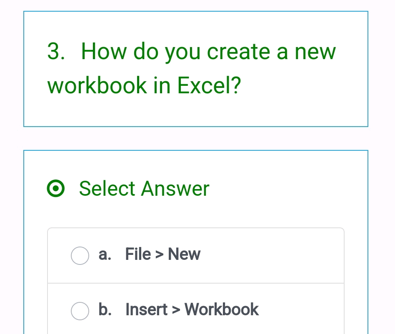The height and width of the screenshot is (334, 395).
Task: Click the letter b. in the second option
Action: click(105, 309)
